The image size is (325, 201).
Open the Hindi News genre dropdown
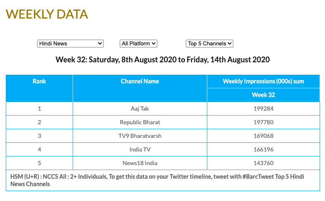[70, 43]
